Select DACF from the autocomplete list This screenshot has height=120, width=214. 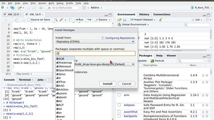point(60,105)
